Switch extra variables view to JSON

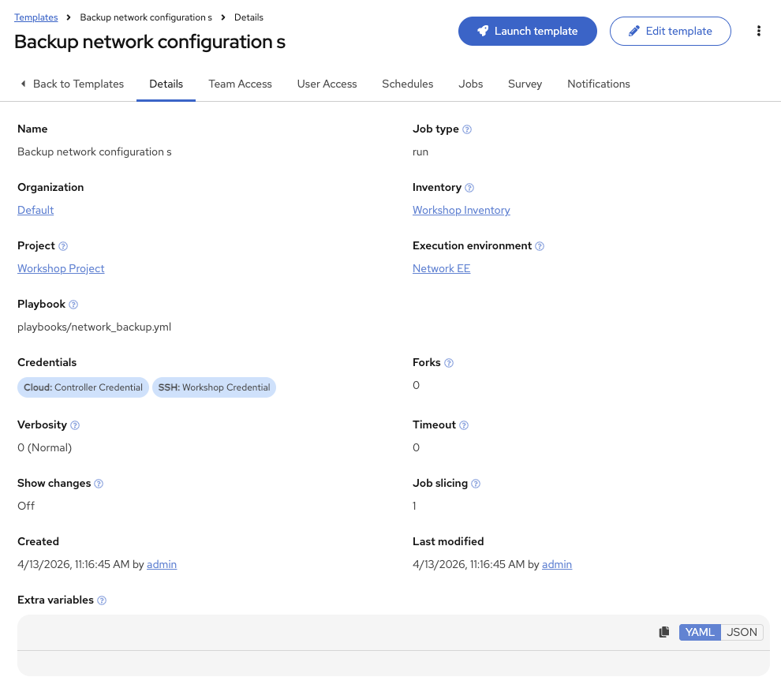[x=742, y=632]
